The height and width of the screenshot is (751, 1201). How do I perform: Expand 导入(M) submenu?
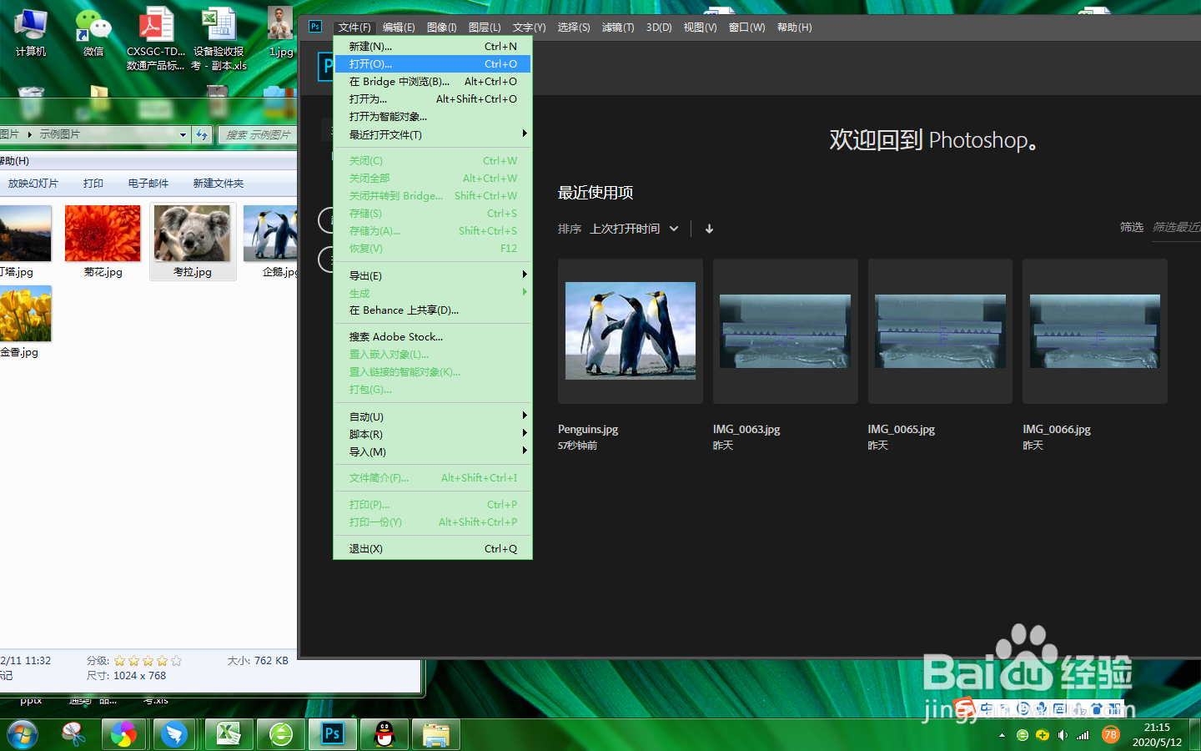tap(432, 451)
